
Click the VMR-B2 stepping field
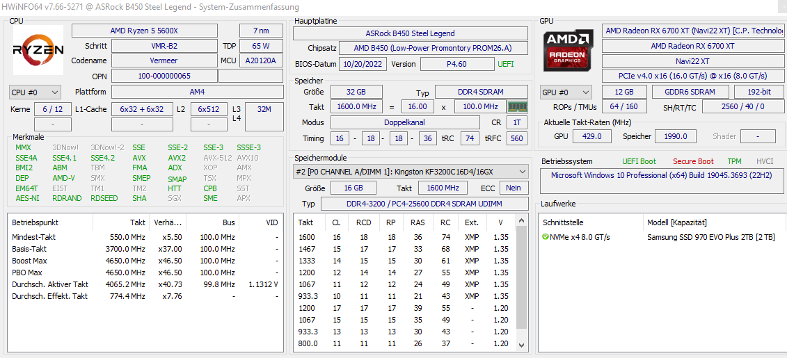164,46
